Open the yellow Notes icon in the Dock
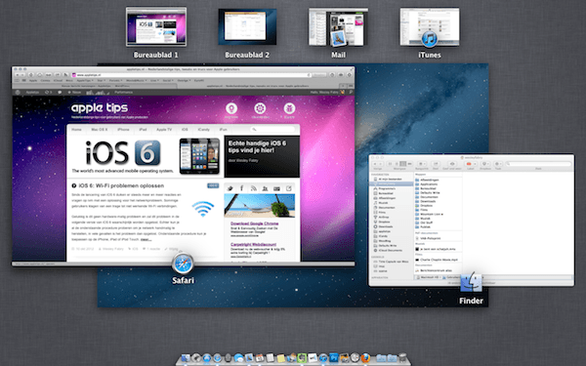The height and width of the screenshot is (366, 586). (281, 358)
